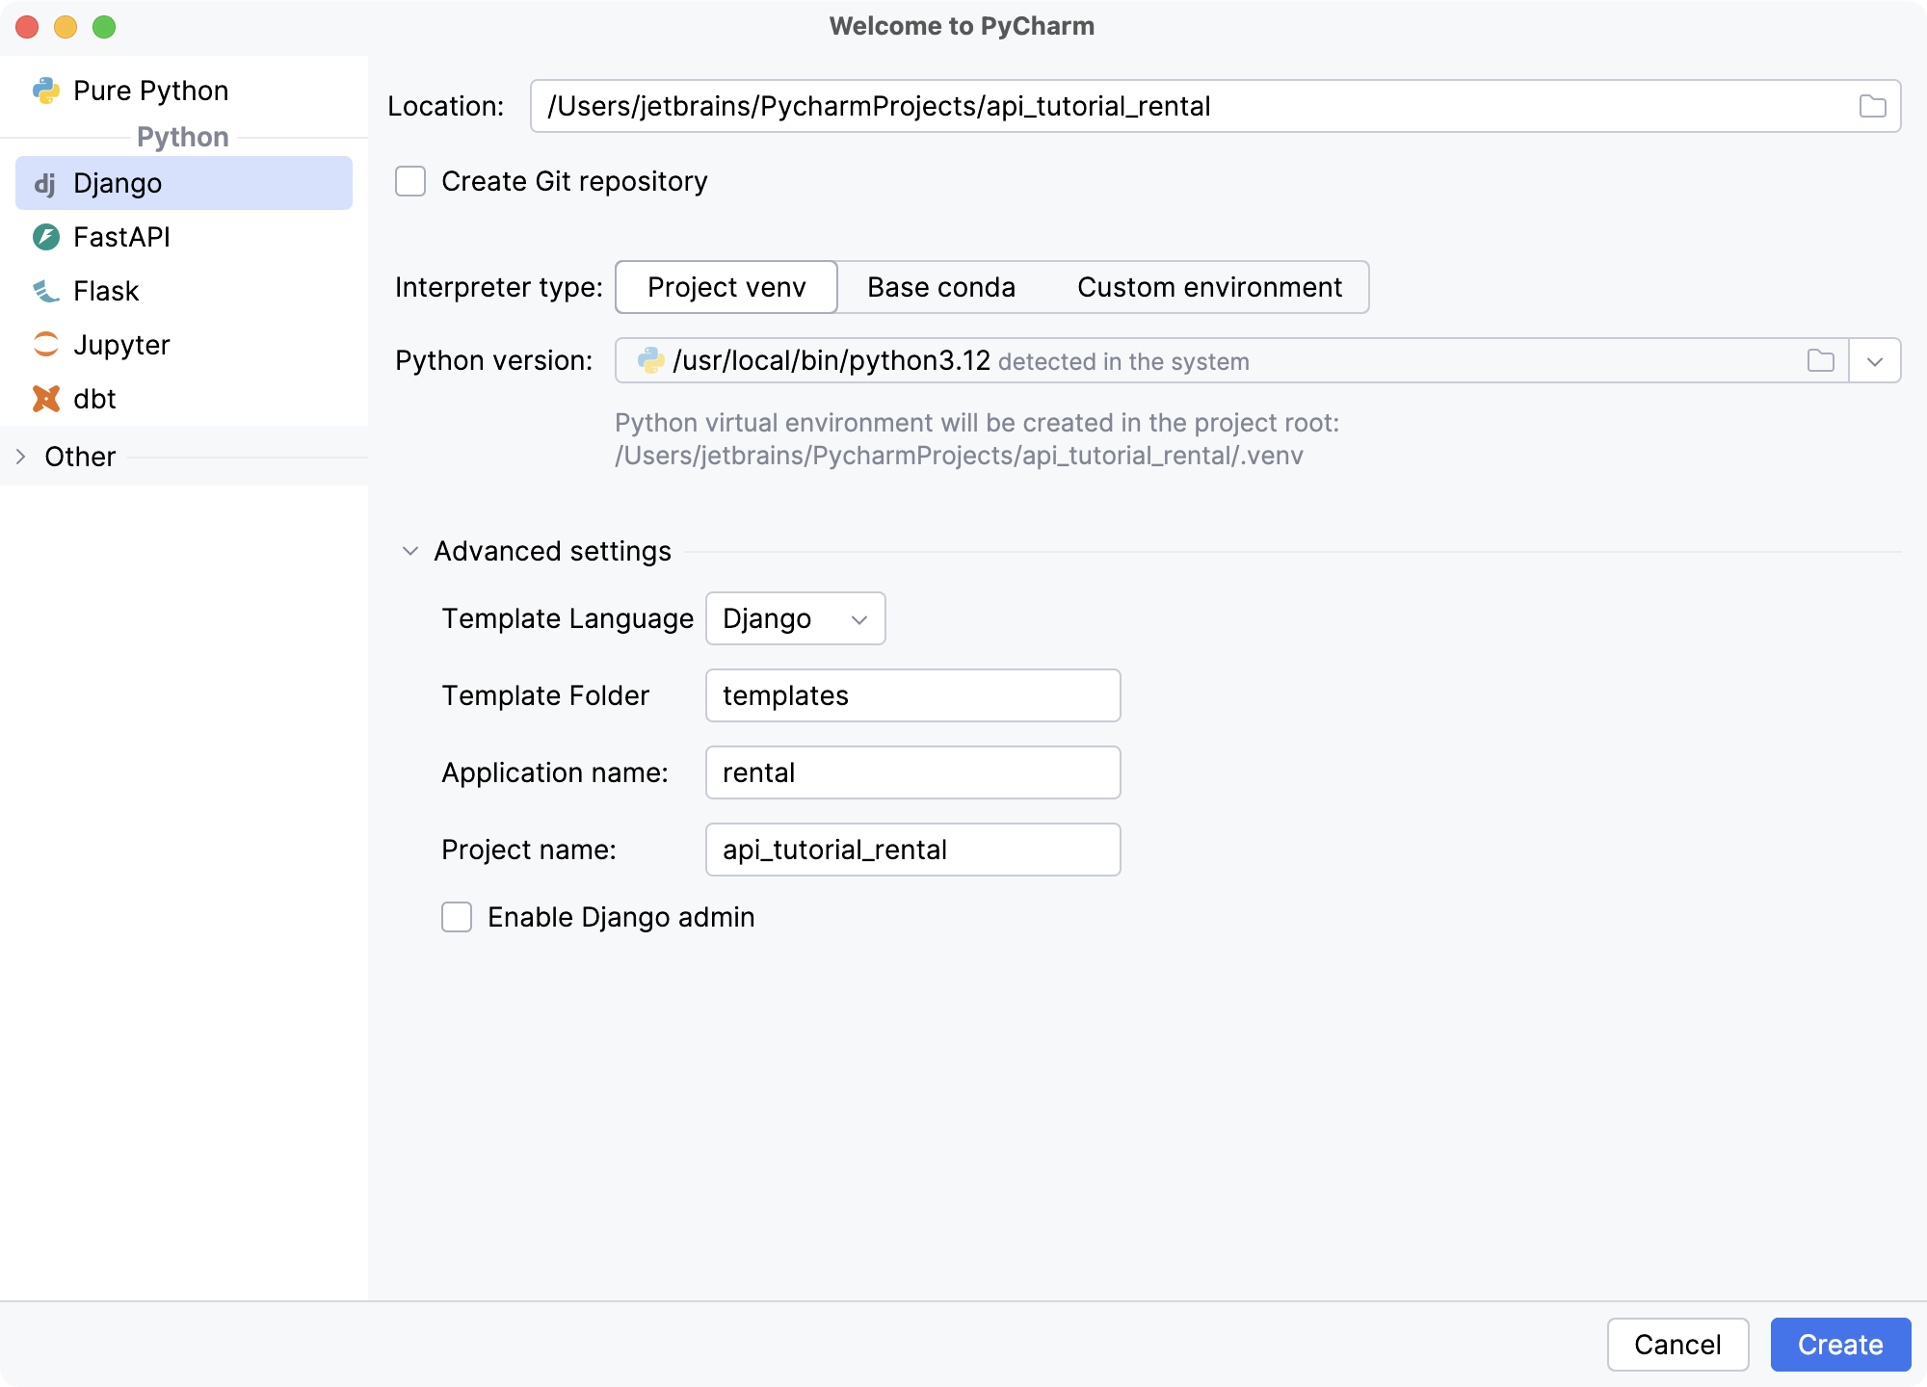Click the Application name input field

(911, 772)
